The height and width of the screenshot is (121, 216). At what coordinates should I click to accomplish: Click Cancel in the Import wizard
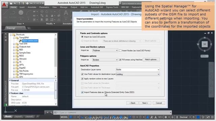(159, 103)
